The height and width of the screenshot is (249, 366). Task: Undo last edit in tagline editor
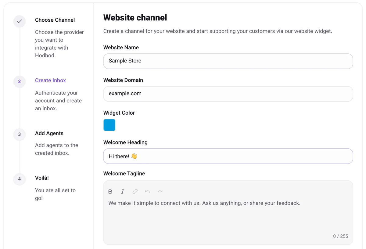coord(148,191)
